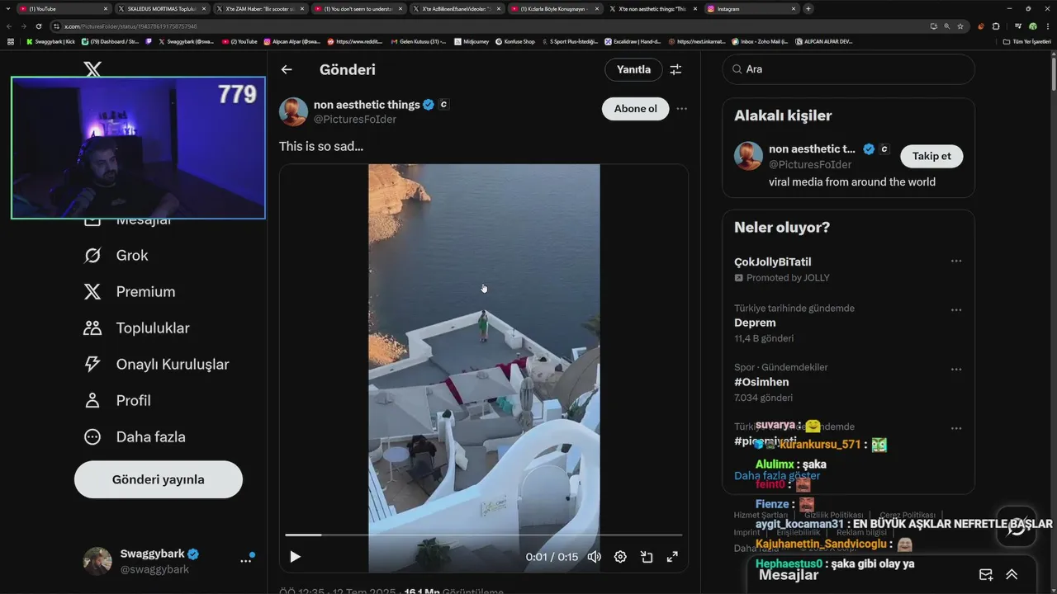Open Gelen Kutusu Gmail bookmark
This screenshot has width=1057, height=594.
419,41
